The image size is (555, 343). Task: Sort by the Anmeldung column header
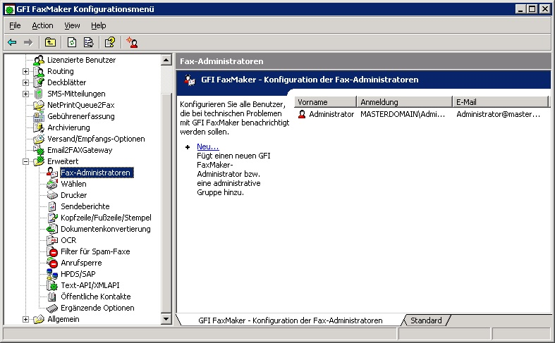405,102
